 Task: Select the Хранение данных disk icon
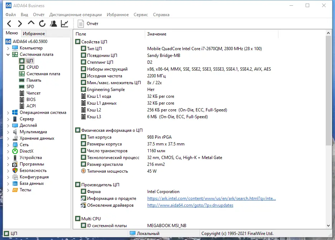click(x=15, y=138)
